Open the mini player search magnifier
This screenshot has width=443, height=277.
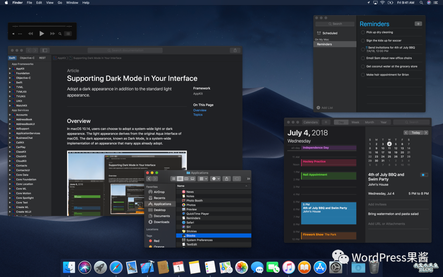coord(60,34)
